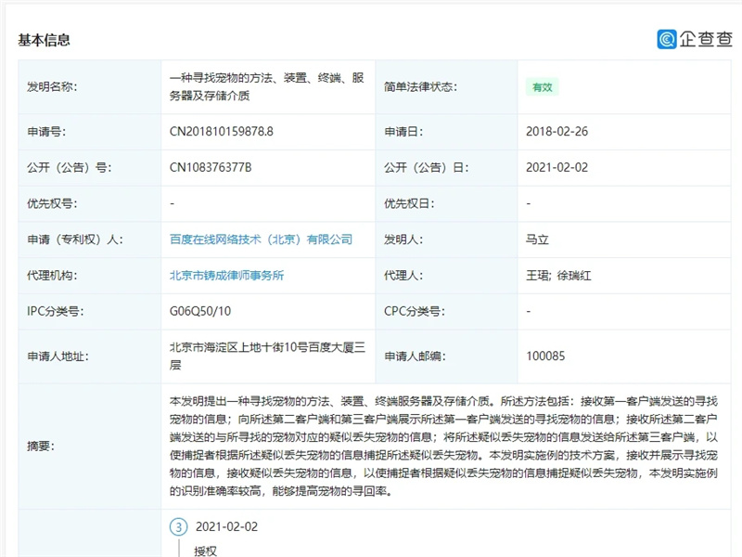Click the 有效 status badge
Image resolution: width=742 pixels, height=557 pixels.
tap(543, 87)
